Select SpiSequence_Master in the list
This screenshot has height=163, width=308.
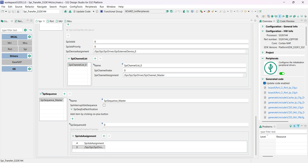point(51,100)
